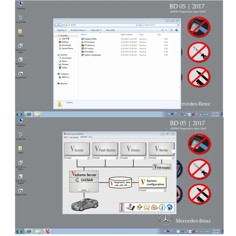Click the clock in lower taskbar
Screen dimensions: 236x236
coord(216,231)
